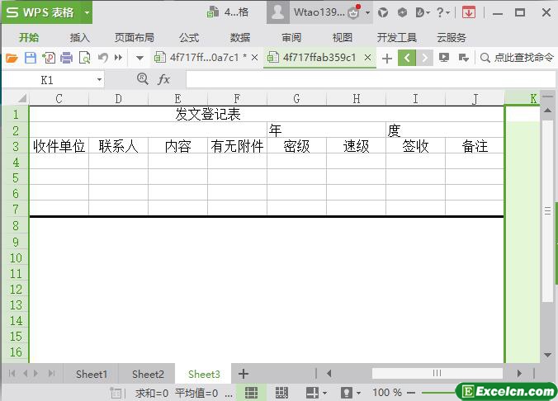Switch to the Sheet1 worksheet tab
The height and width of the screenshot is (401, 558).
tap(92, 374)
